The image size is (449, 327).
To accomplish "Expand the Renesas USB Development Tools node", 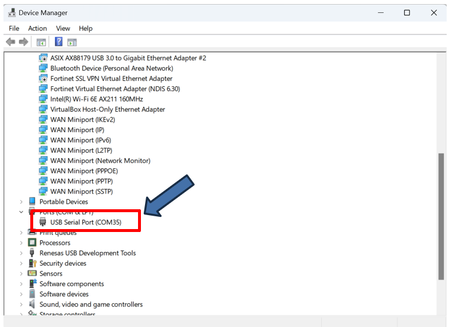I will tap(22, 253).
